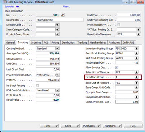The height and width of the screenshot is (132, 145).
Task: Open Item Disc. Group lookup arrow
Action: 136,77
